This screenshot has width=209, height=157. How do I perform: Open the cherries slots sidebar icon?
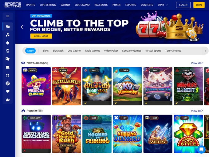pyautogui.click(x=8, y=35)
